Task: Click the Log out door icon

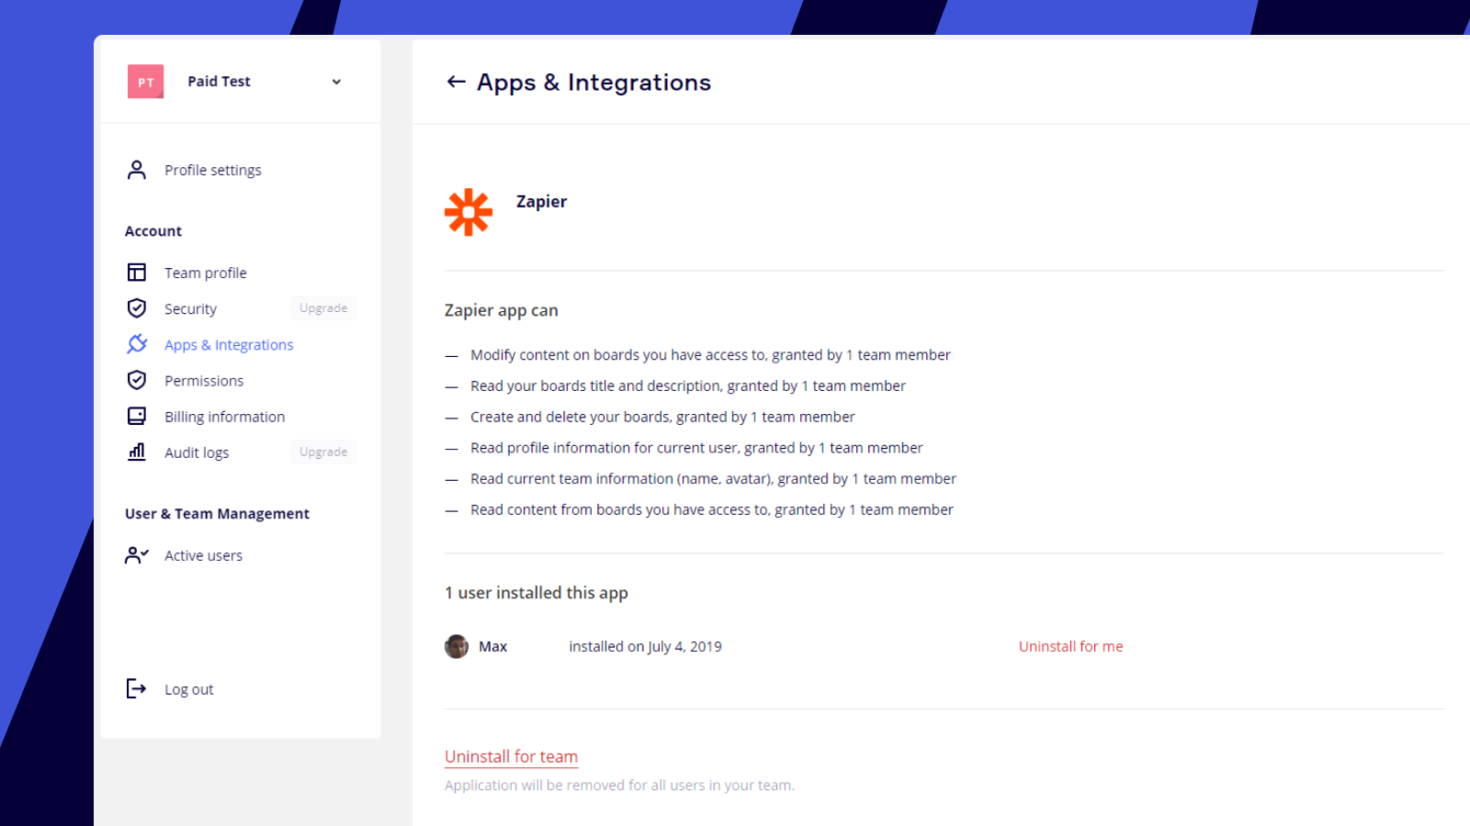Action: 136,689
